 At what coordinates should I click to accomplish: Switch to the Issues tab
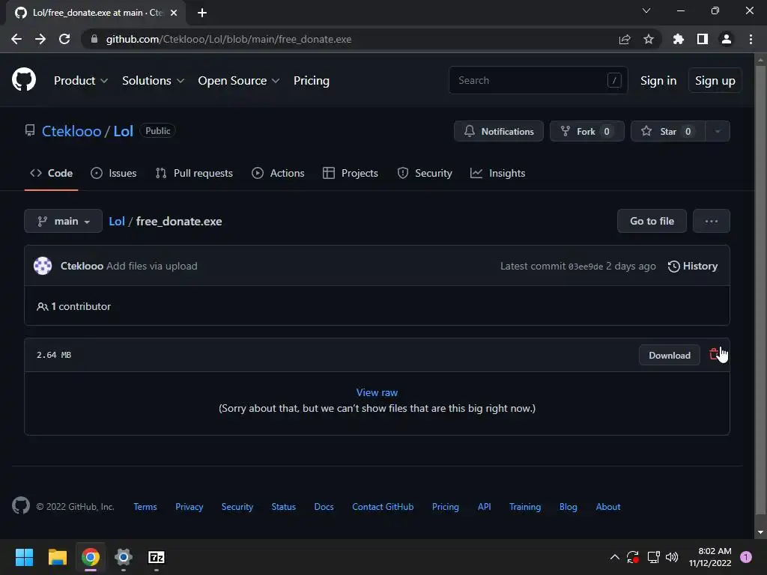click(114, 173)
